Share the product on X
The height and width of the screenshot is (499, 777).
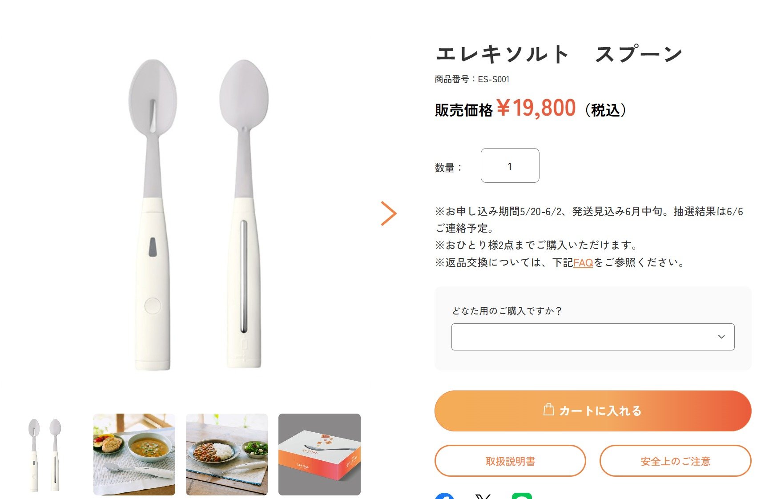tap(483, 496)
